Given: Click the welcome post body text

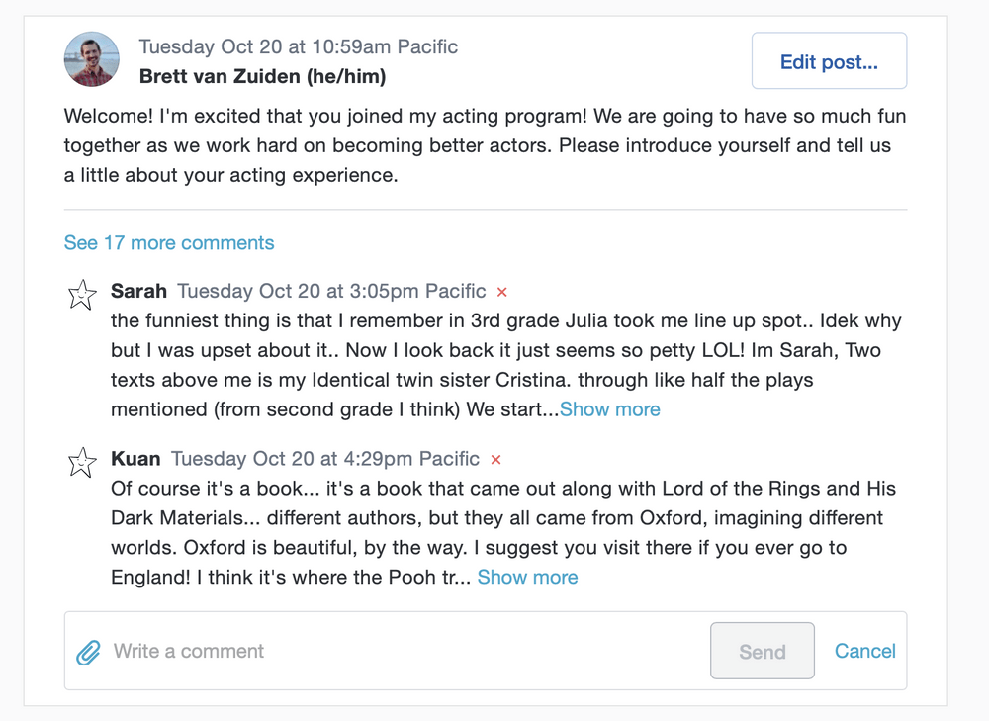Looking at the screenshot, I should point(485,146).
